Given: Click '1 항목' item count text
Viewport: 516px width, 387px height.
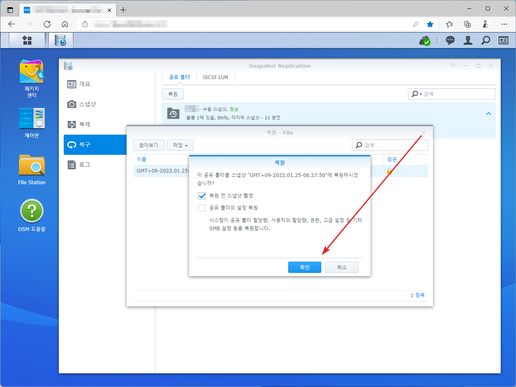Looking at the screenshot, I should (418, 295).
